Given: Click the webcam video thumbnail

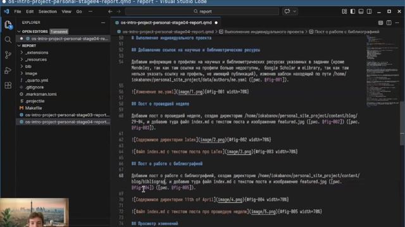Looking at the screenshot, I should 34,212.
